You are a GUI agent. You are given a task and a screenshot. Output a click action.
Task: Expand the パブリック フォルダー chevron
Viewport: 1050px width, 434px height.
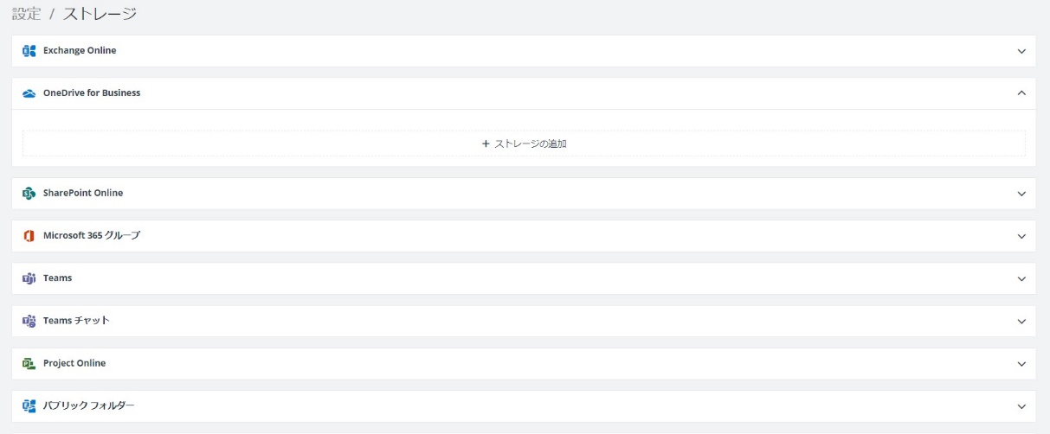click(1021, 405)
